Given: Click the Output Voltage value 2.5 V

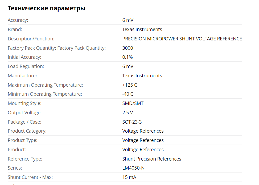Looking at the screenshot, I should tap(128, 113).
